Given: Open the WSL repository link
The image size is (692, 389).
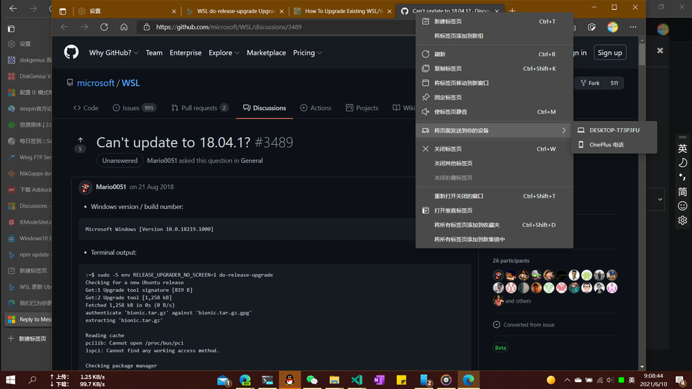Looking at the screenshot, I should coord(131,83).
